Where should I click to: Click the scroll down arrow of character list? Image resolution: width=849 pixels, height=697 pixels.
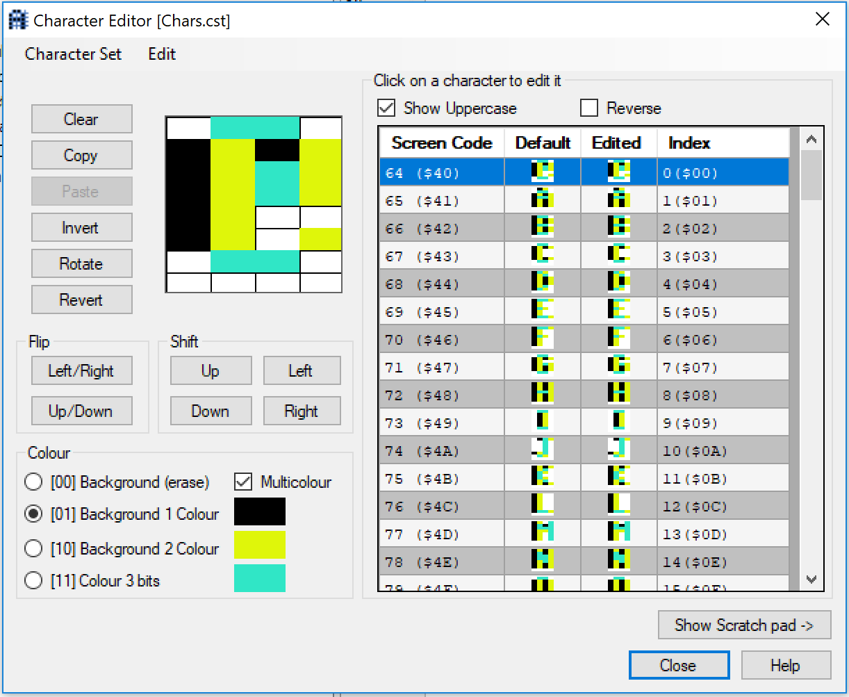[811, 579]
